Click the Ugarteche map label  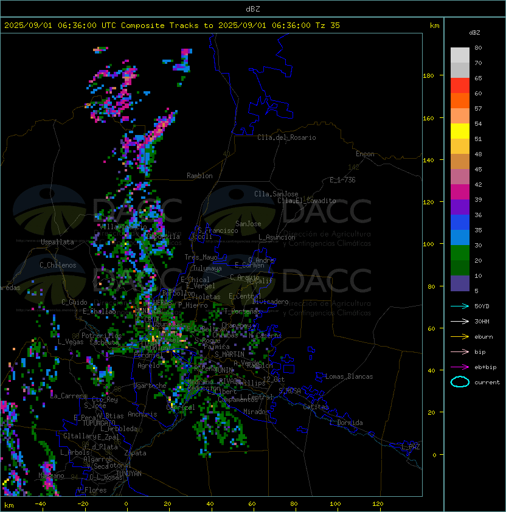(x=150, y=386)
